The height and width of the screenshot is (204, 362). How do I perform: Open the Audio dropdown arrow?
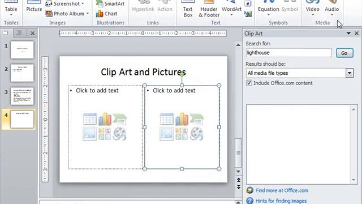coord(332,15)
